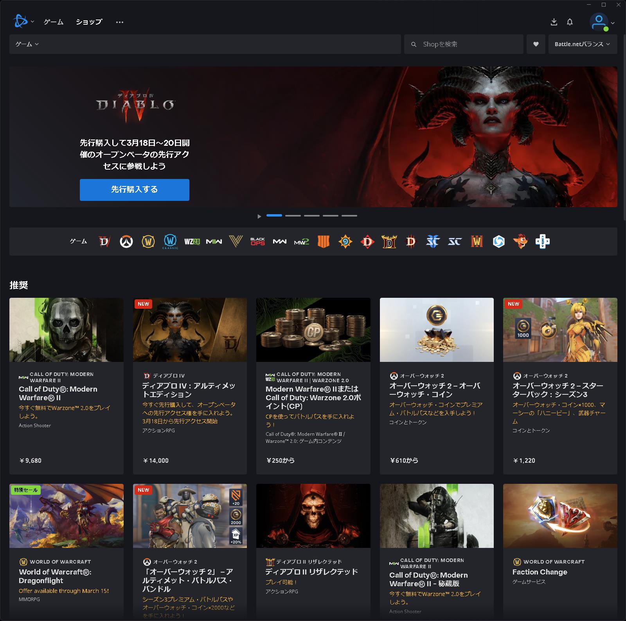
Task: Click the profile avatar icon
Action: click(x=599, y=22)
